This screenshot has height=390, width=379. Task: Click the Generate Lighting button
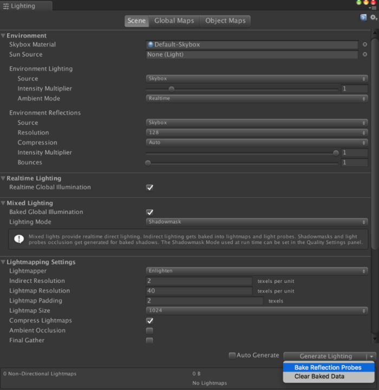pyautogui.click(x=325, y=356)
